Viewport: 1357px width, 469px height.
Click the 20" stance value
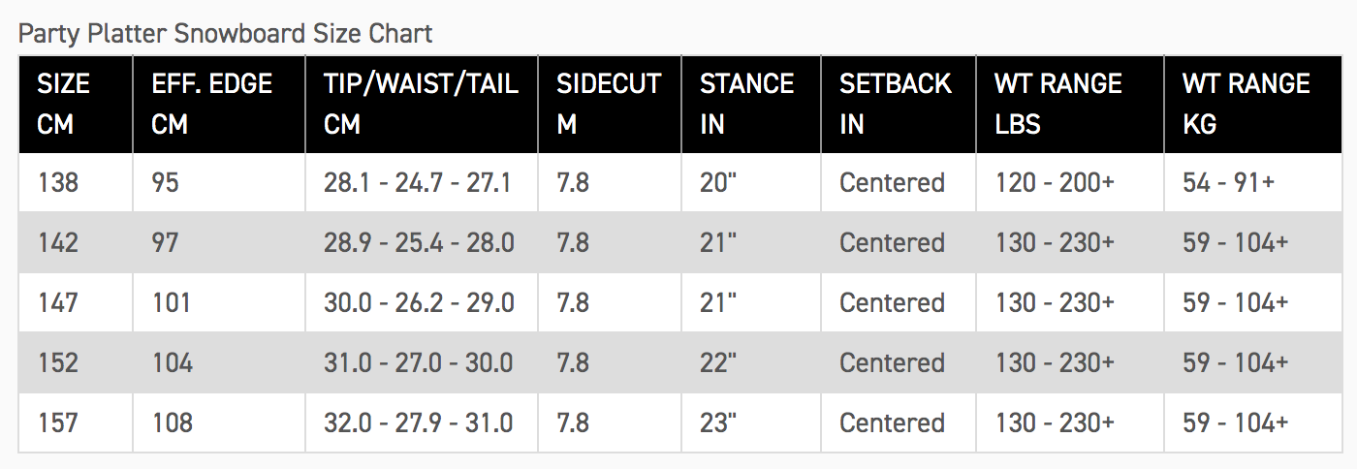[x=718, y=182]
